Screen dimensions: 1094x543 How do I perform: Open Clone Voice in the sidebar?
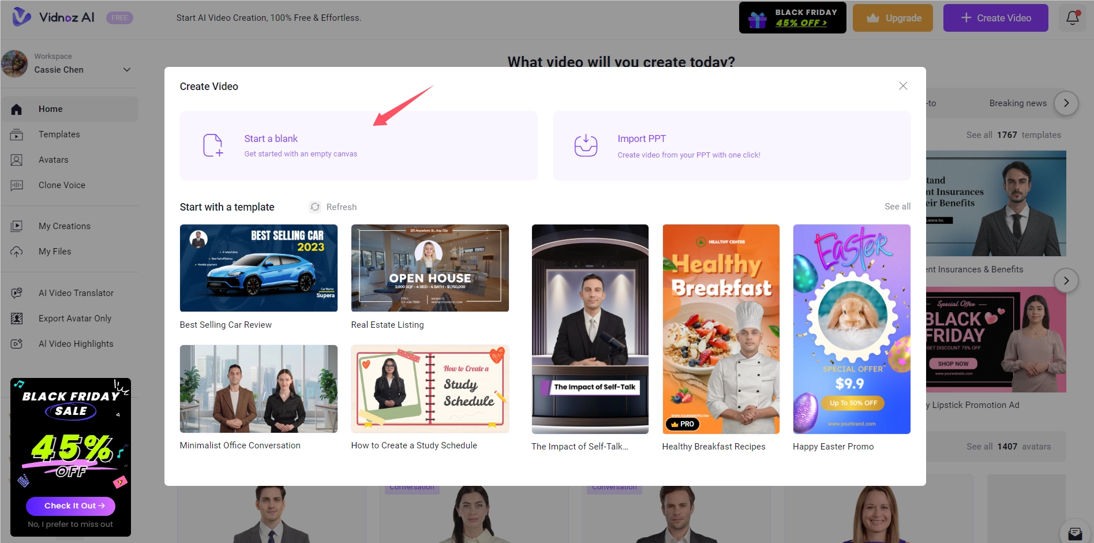[x=70, y=185]
